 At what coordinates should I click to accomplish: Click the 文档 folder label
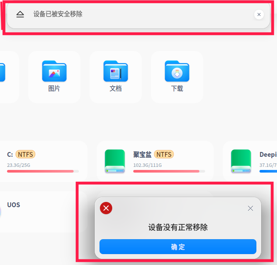[116, 88]
